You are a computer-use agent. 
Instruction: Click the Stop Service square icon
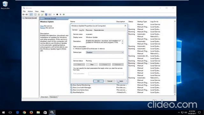click(57, 14)
